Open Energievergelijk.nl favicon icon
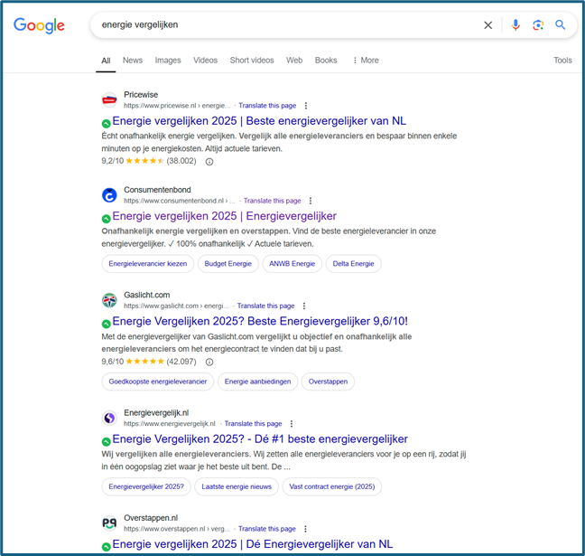 [x=109, y=418]
